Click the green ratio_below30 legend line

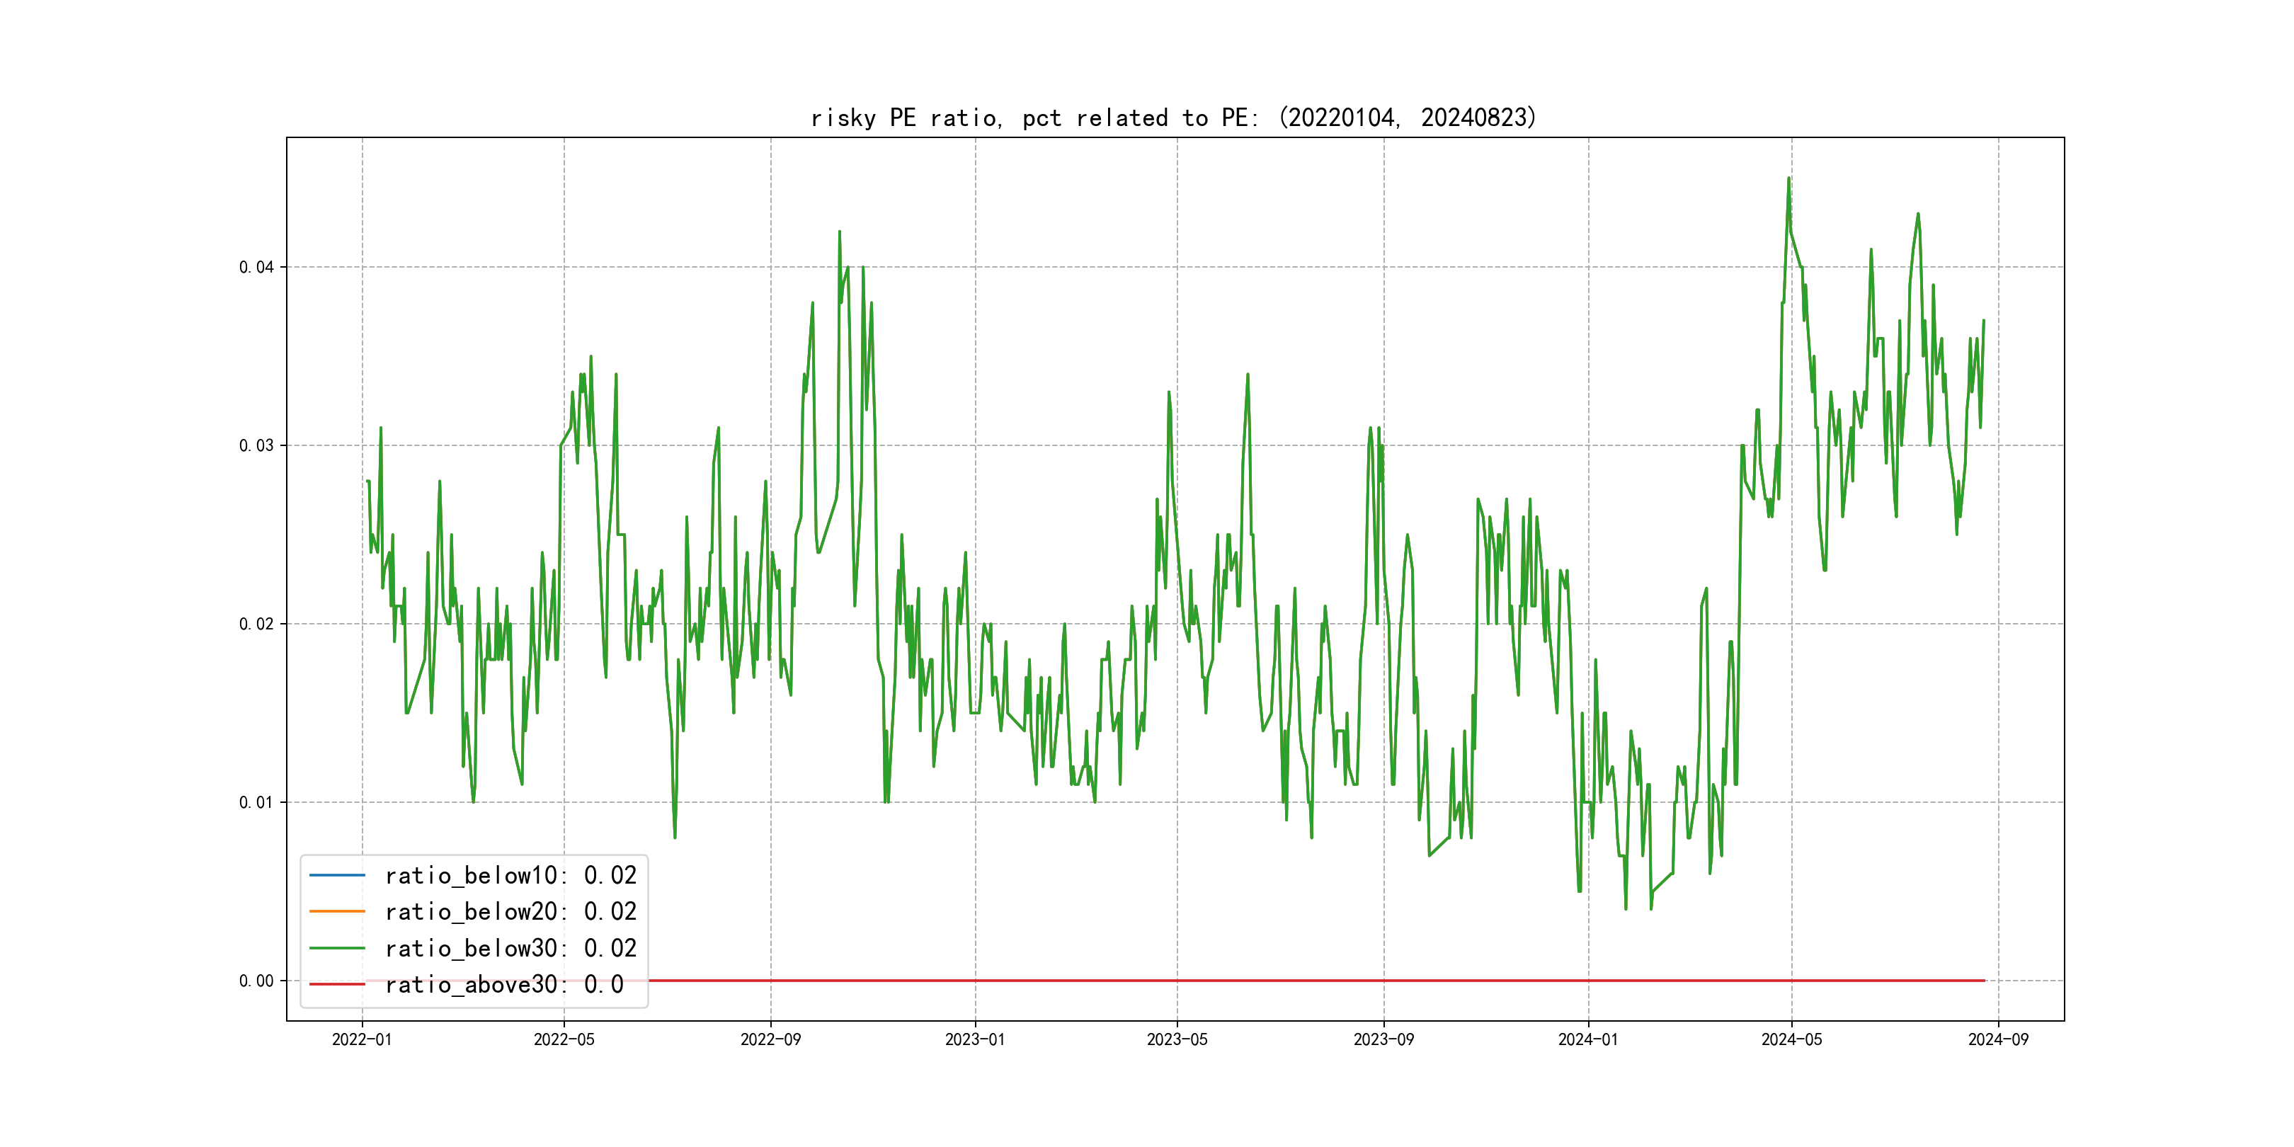tap(336, 949)
